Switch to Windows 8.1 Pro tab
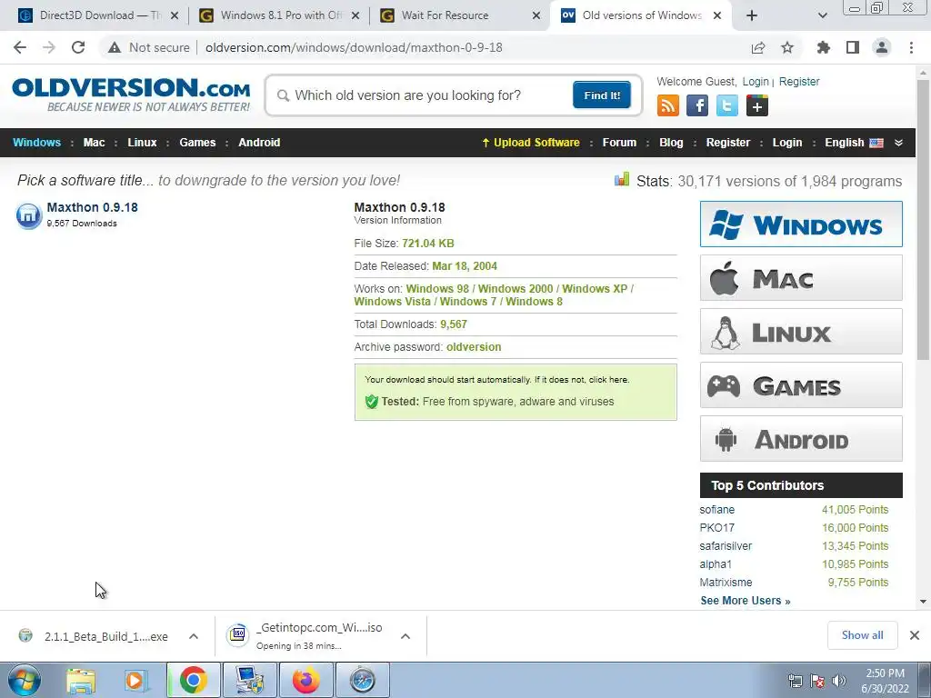The width and height of the screenshot is (931, 698). (279, 15)
